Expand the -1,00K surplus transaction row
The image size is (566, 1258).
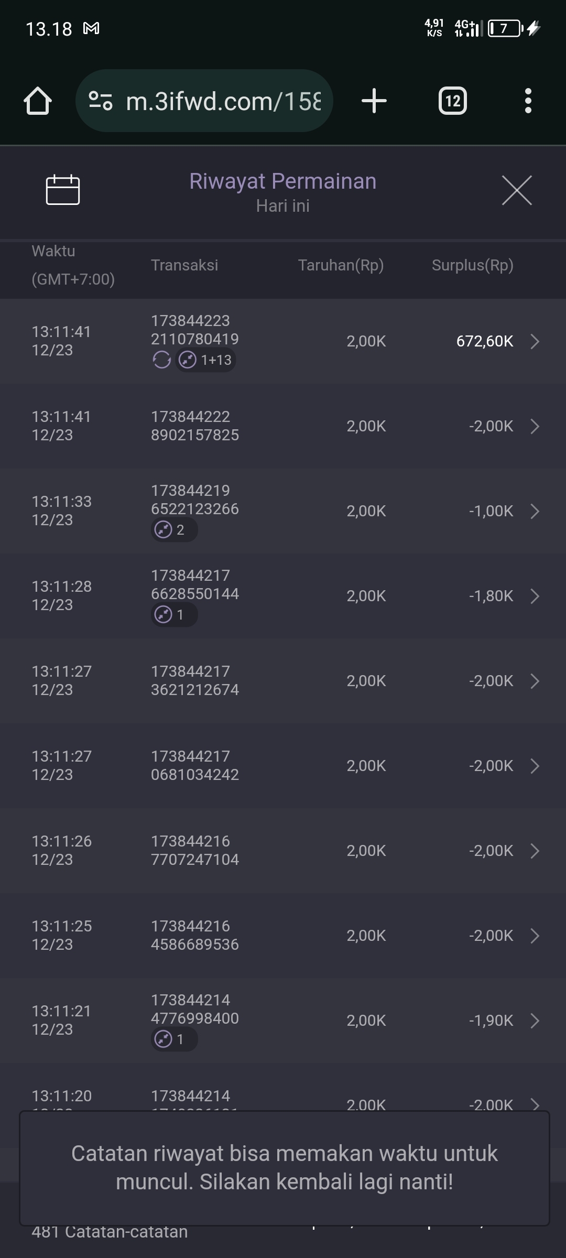pos(535,511)
